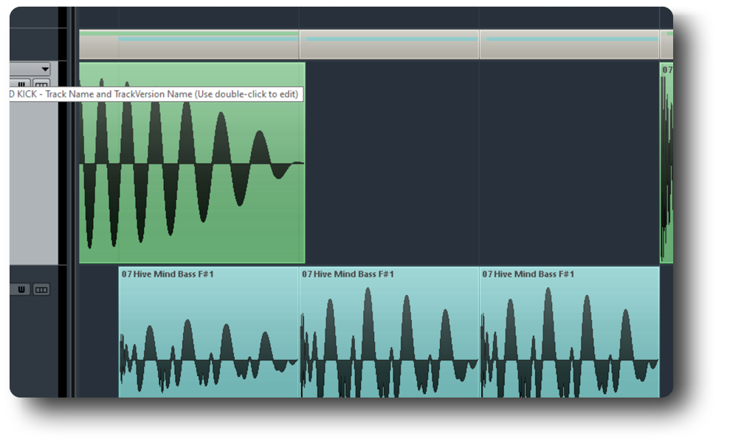
Task: Click the kick track's vertical bars icon button
Action: pyautogui.click(x=22, y=84)
